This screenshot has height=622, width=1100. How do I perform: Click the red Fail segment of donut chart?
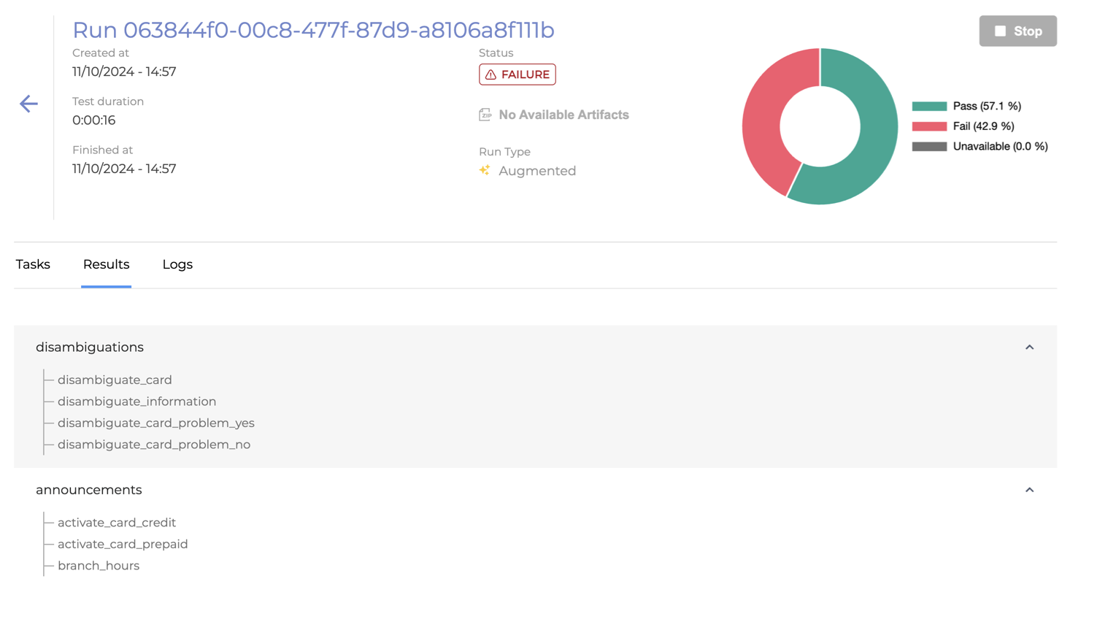764,124
